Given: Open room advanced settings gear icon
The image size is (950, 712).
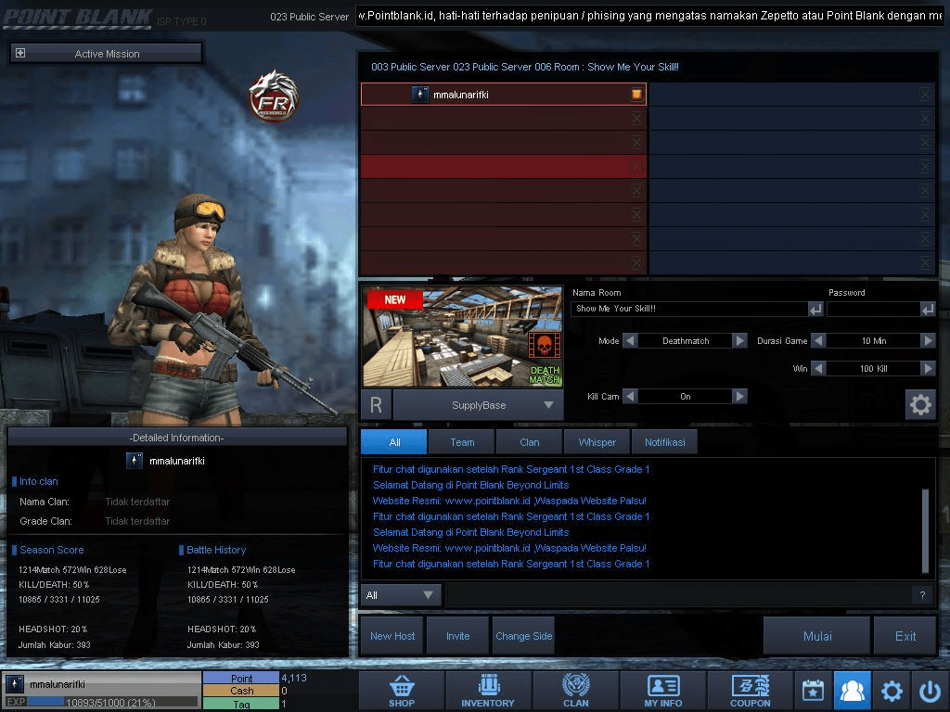Looking at the screenshot, I should pos(920,404).
